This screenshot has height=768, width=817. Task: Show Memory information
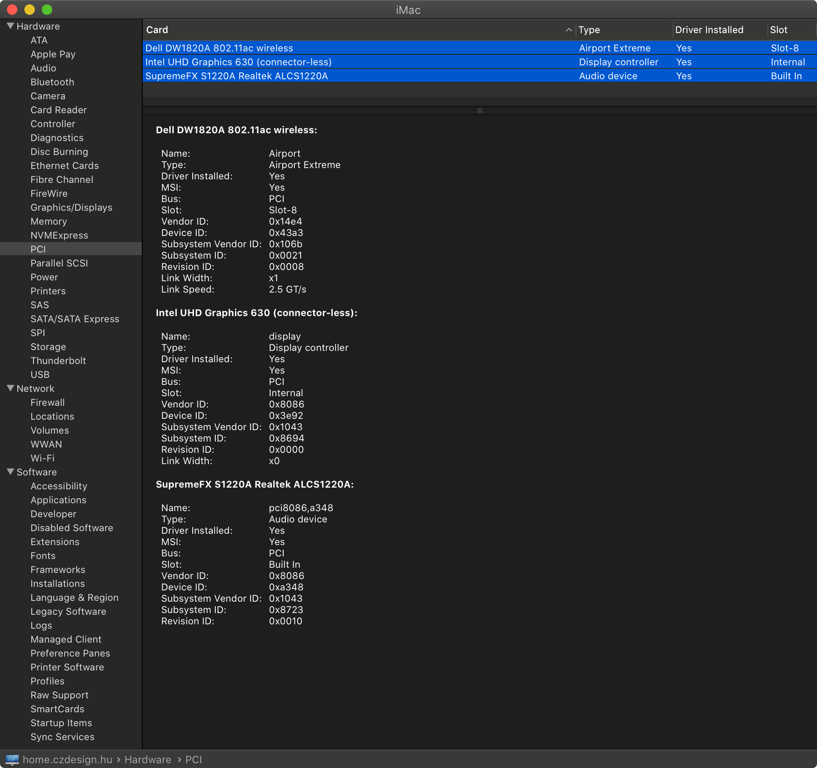pyautogui.click(x=49, y=221)
